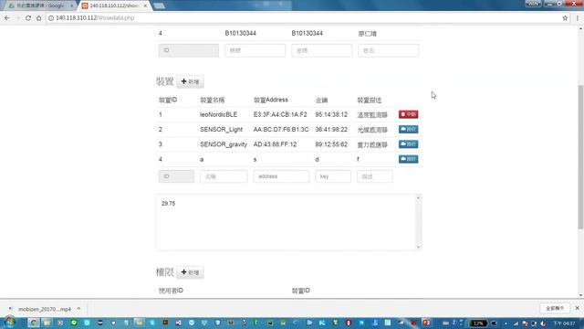Select the leoNordicBLE device name

coord(218,114)
